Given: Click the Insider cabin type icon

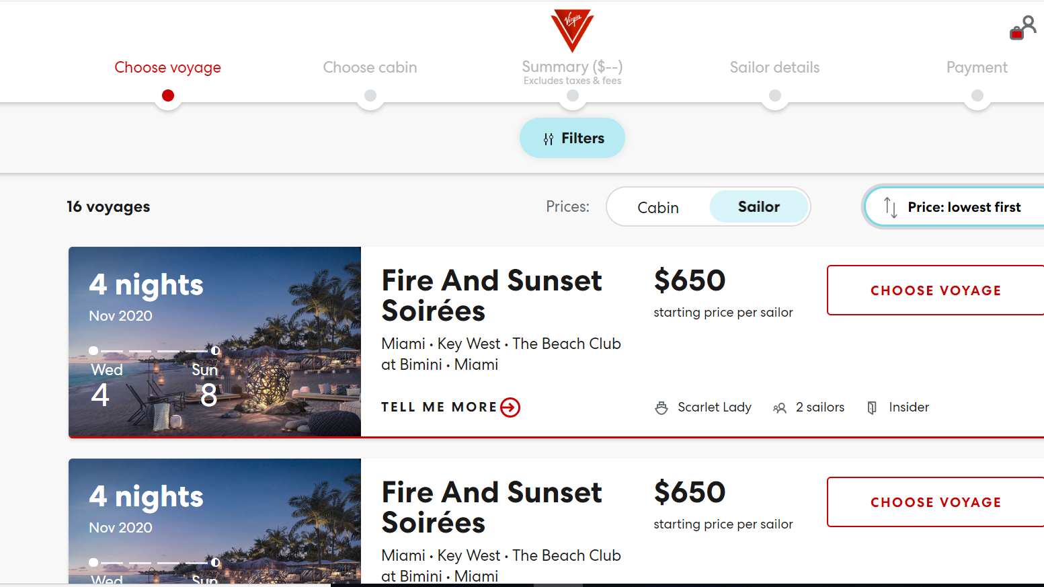Looking at the screenshot, I should pos(872,407).
